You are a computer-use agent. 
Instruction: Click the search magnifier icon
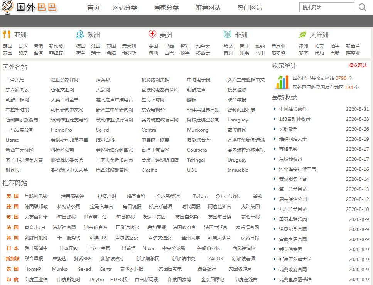pos(362,7)
